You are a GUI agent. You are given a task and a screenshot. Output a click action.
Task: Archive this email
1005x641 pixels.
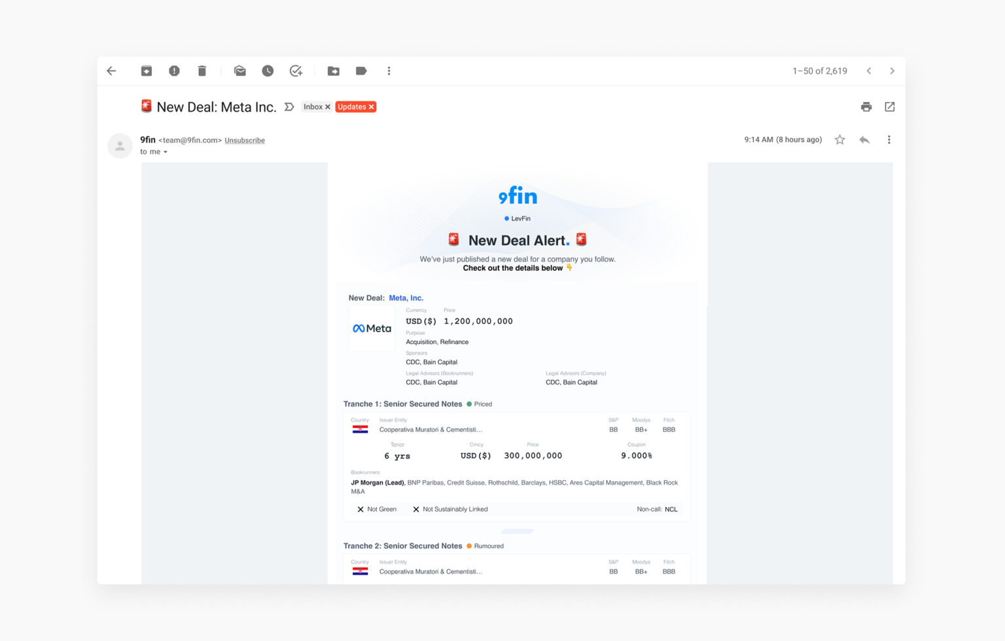point(147,71)
